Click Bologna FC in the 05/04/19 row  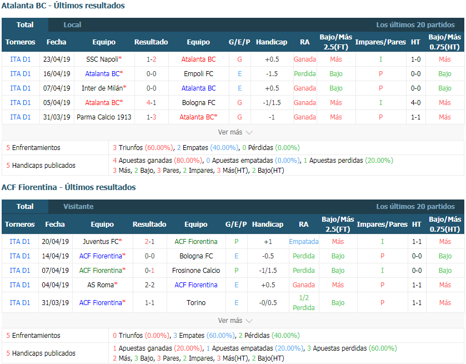pyautogui.click(x=198, y=103)
